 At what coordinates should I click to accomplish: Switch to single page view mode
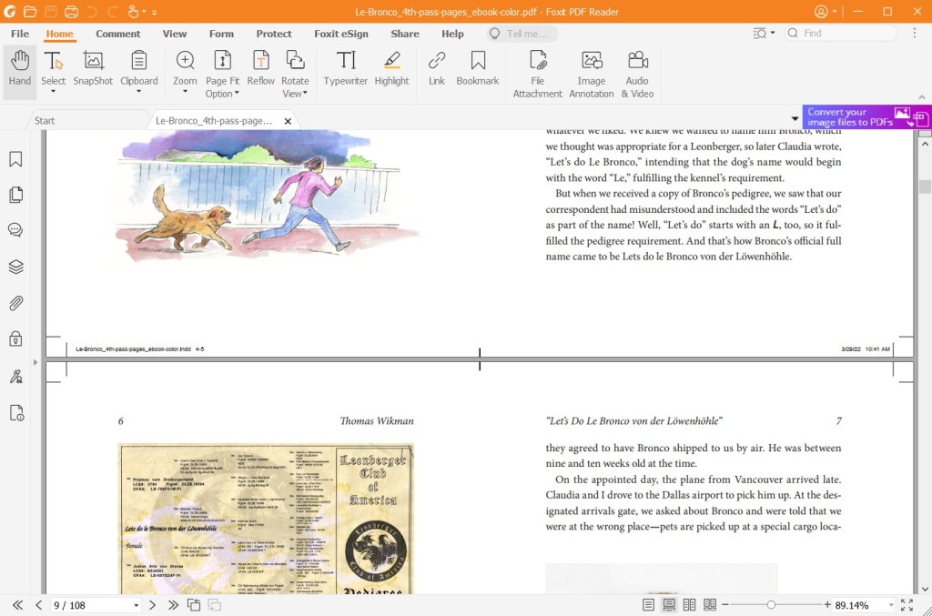648,603
